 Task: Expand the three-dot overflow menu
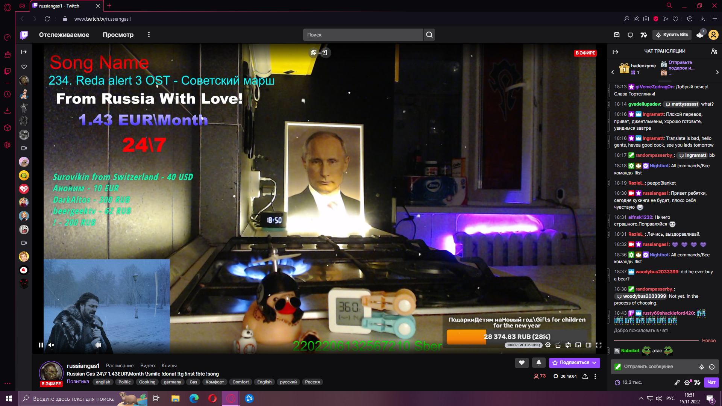pos(149,35)
